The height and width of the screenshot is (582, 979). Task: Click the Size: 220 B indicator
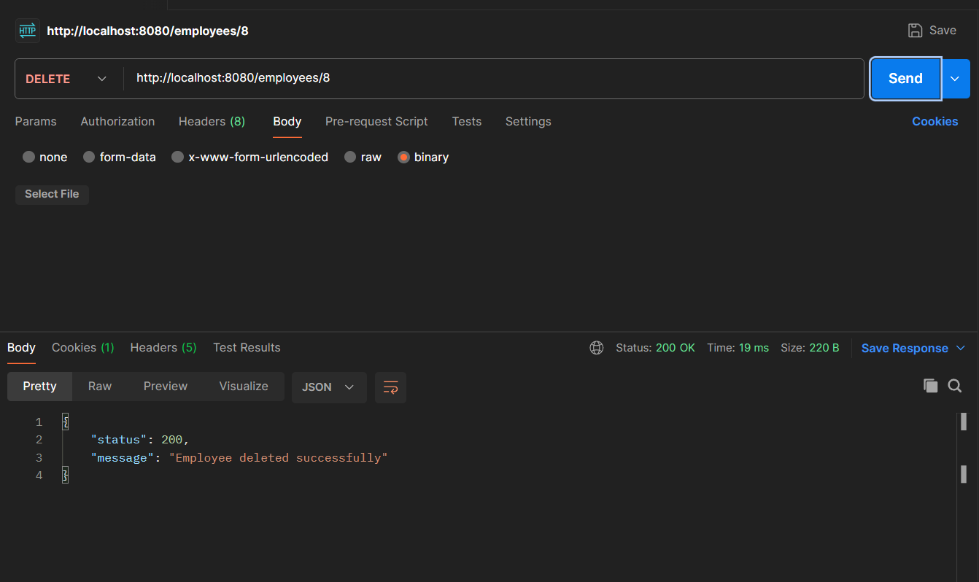click(810, 348)
